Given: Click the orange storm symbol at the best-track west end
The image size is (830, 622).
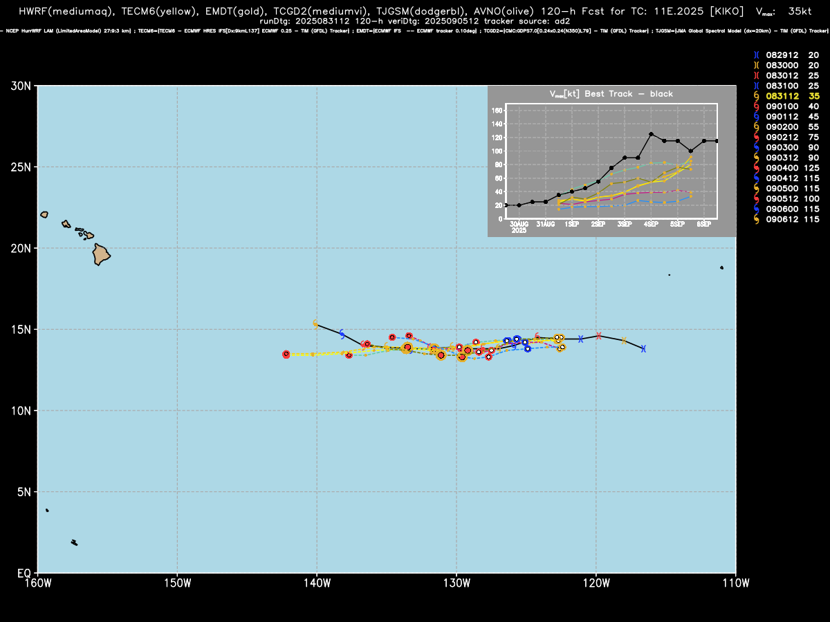Looking at the screenshot, I should (316, 323).
